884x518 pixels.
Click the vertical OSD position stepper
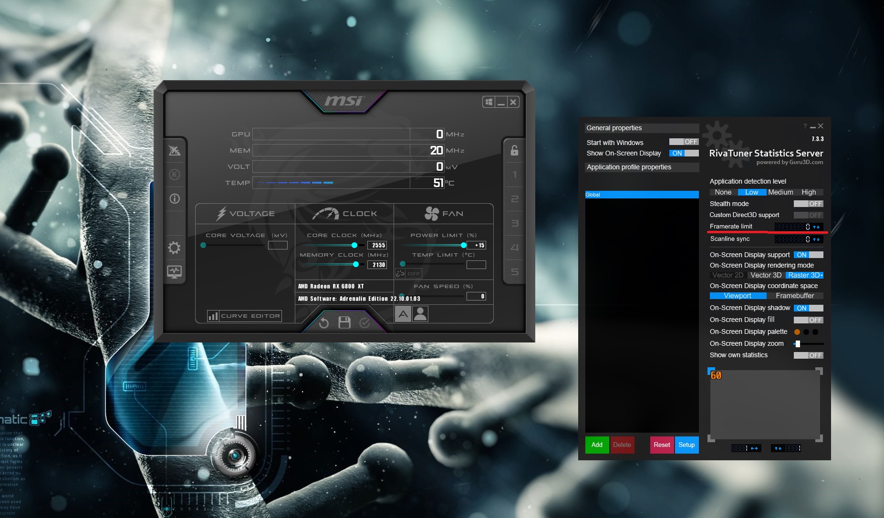point(778,448)
